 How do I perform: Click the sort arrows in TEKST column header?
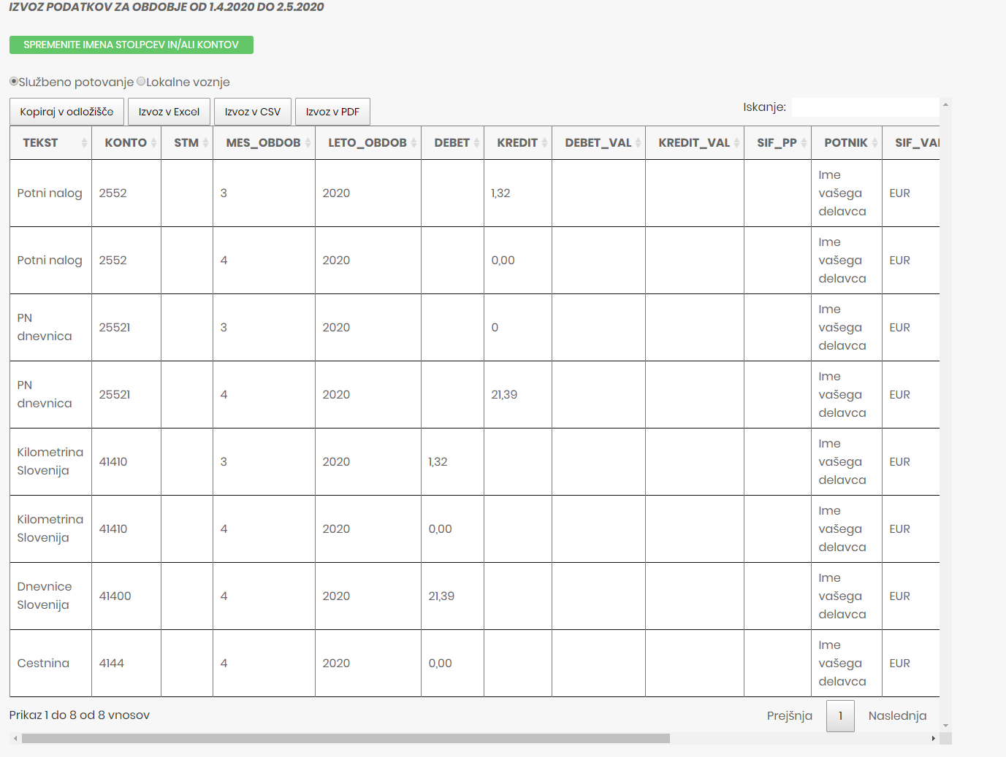pyautogui.click(x=84, y=143)
